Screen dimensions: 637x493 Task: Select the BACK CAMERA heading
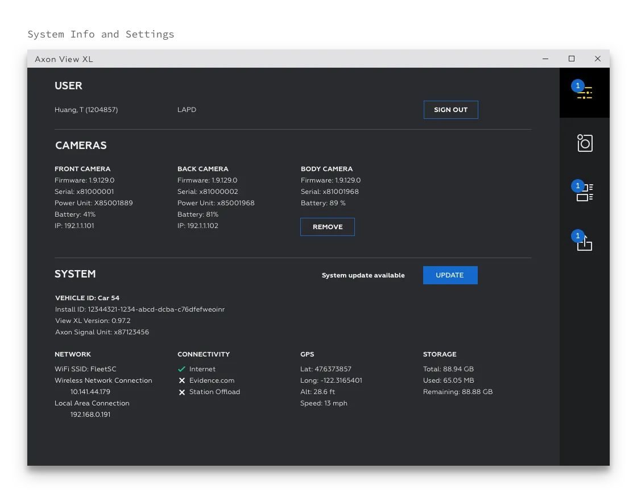pos(202,168)
